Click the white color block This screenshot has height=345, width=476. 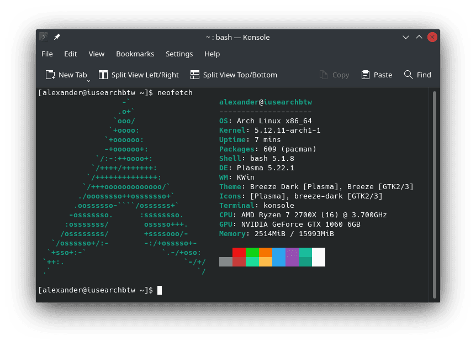tap(319, 257)
